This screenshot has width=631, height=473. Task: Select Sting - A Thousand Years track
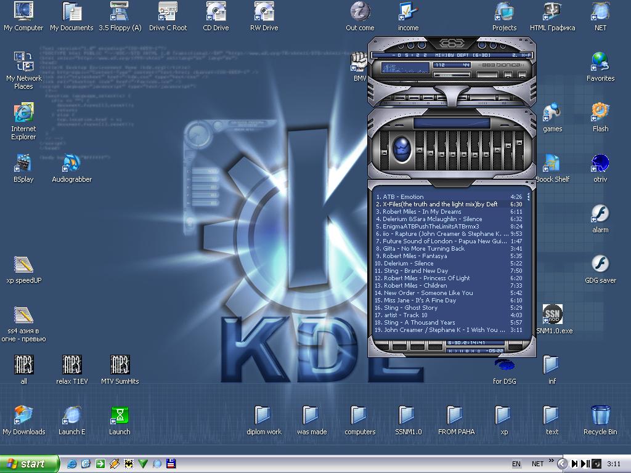pyautogui.click(x=449, y=322)
